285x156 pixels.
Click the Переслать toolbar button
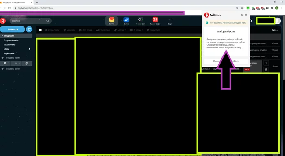52,30
